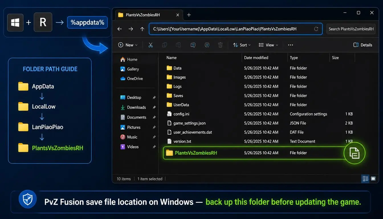
Task: Click the Cut scissors icon
Action: coord(151,45)
